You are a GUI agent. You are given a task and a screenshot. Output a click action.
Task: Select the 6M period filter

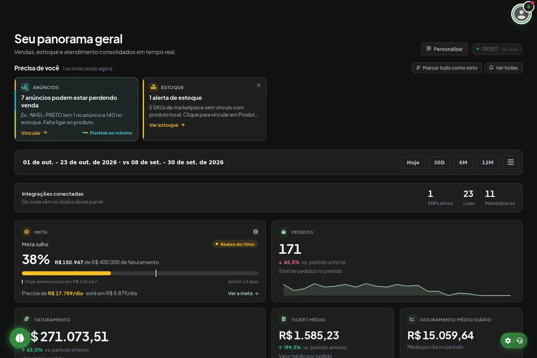tap(463, 162)
